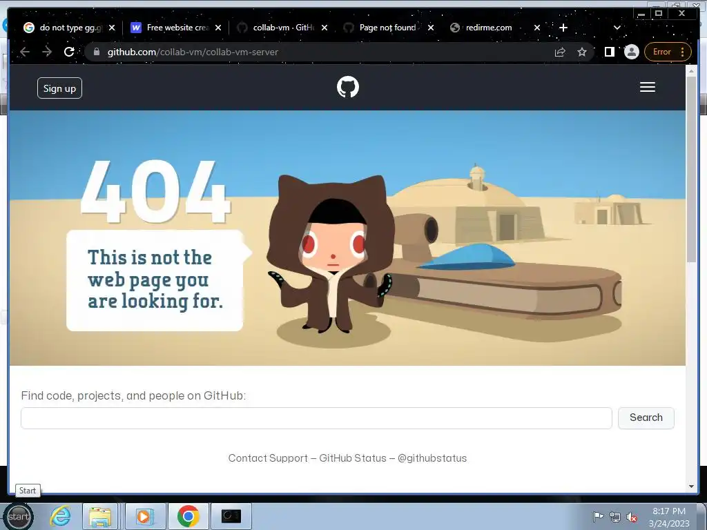Close the 'collab-vm · GitHub' tab

(325, 28)
